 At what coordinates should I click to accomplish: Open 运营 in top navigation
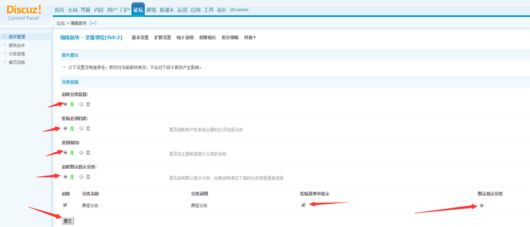(x=182, y=10)
